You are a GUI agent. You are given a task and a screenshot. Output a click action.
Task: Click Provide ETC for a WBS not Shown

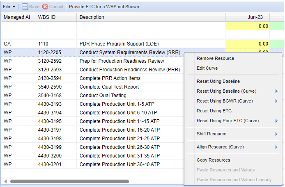103,7
